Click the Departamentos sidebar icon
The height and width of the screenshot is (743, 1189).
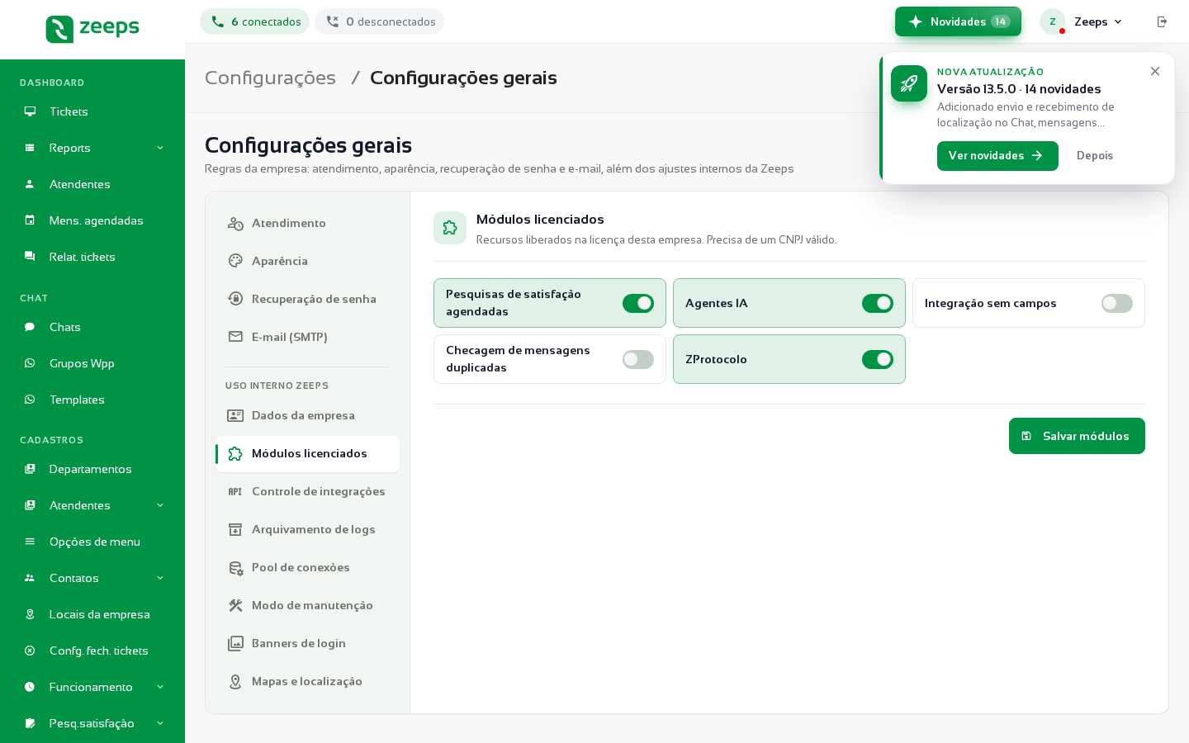(x=30, y=469)
